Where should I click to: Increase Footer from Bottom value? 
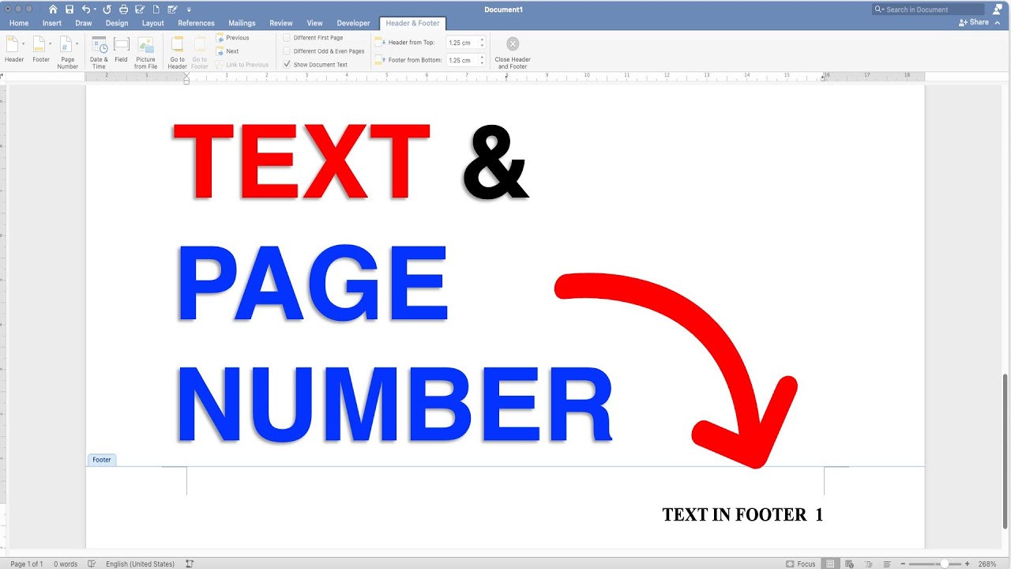[x=482, y=57]
